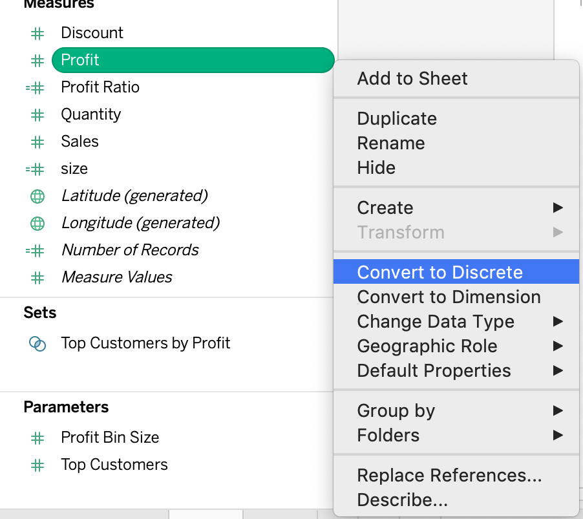Select the Profit Ratio measure
The width and height of the screenshot is (583, 519).
(x=100, y=87)
